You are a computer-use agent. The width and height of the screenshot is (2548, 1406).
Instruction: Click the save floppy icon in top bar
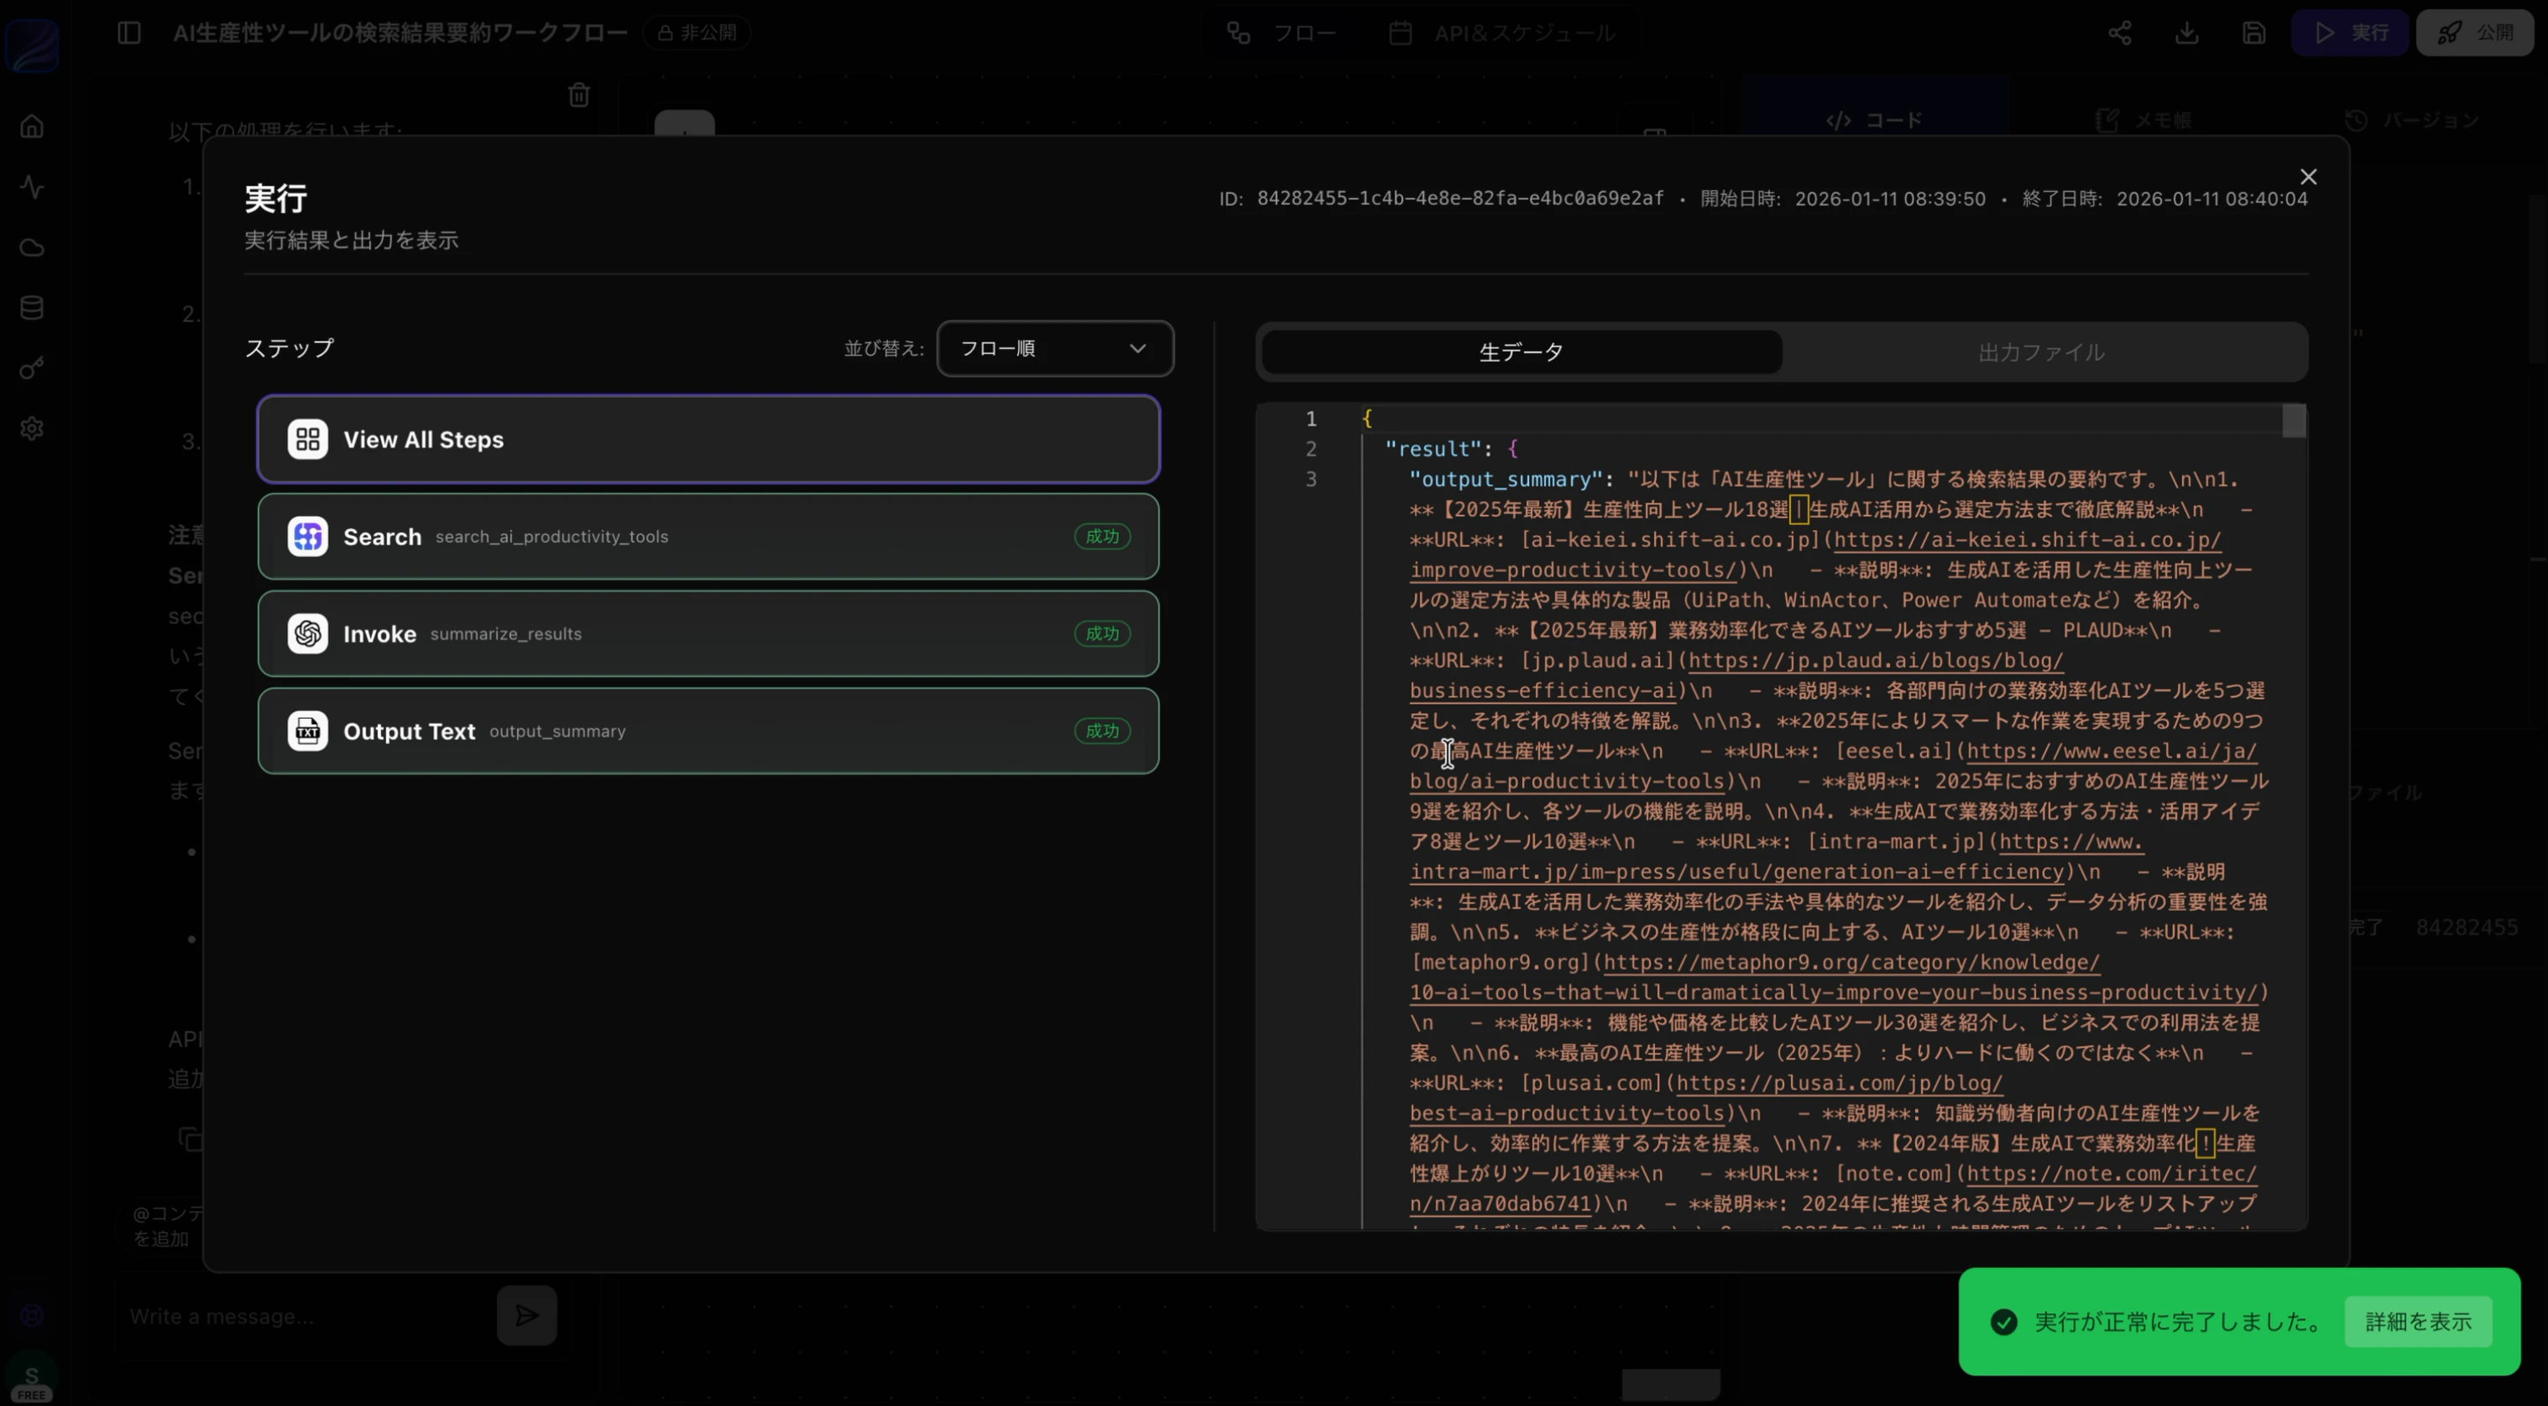coord(2253,33)
